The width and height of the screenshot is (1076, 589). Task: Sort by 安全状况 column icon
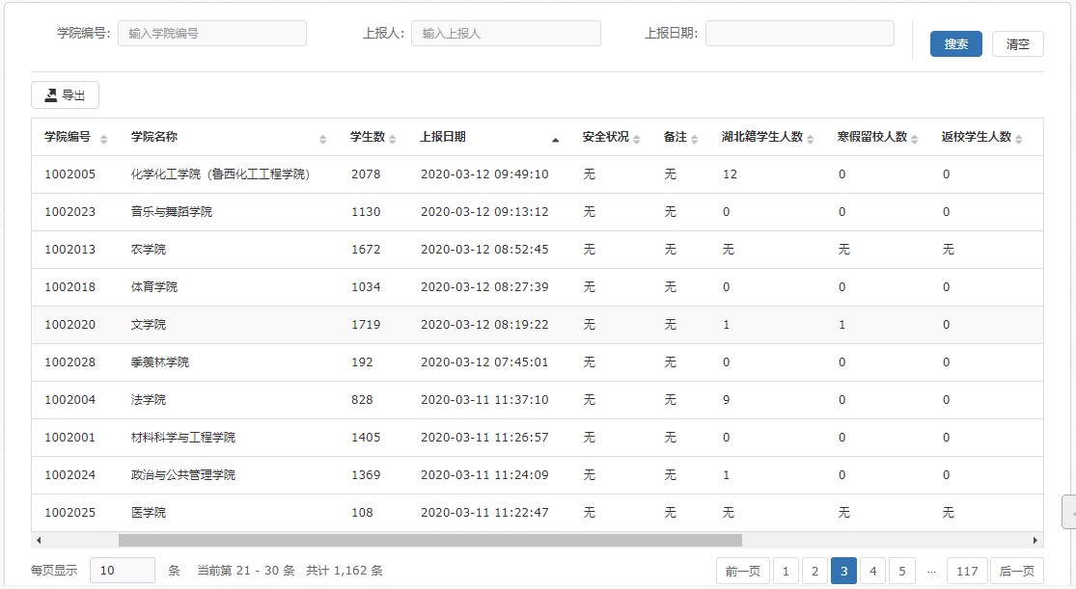637,139
